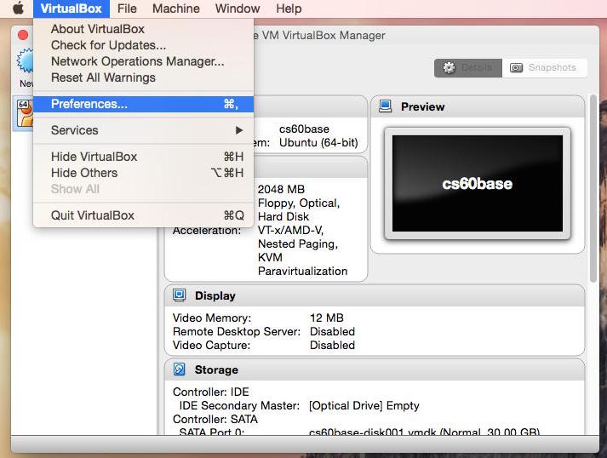Open the Window menu
The width and height of the screenshot is (607, 458).
[x=238, y=9]
